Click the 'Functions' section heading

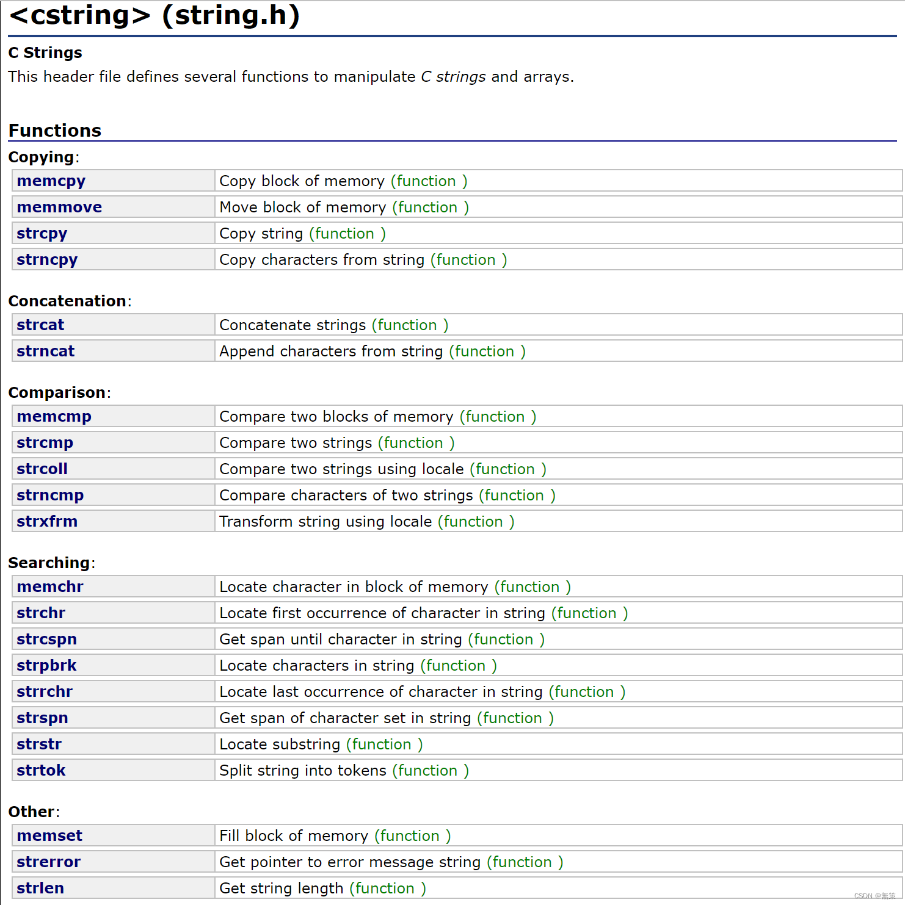pyautogui.click(x=55, y=131)
